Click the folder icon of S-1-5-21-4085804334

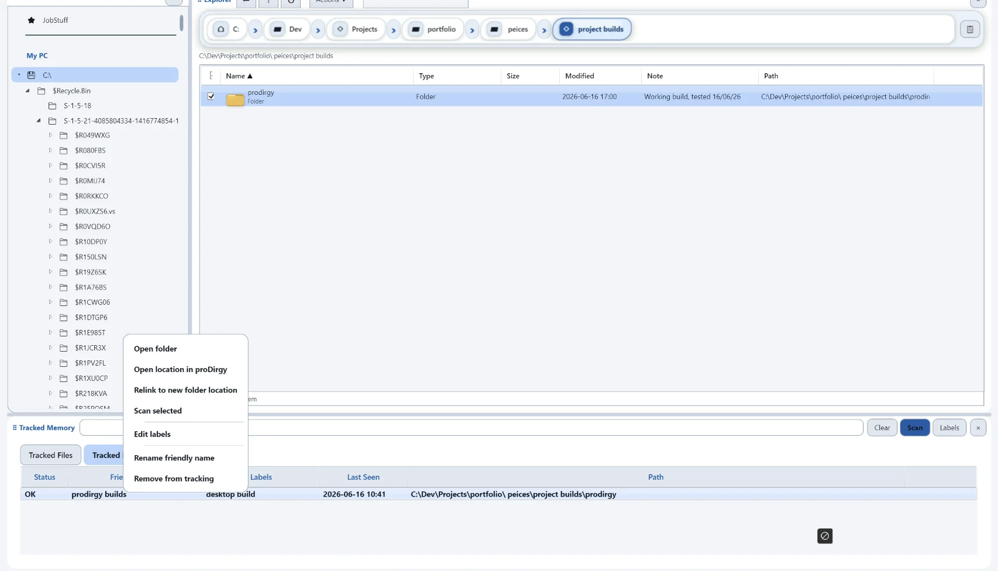click(x=53, y=121)
